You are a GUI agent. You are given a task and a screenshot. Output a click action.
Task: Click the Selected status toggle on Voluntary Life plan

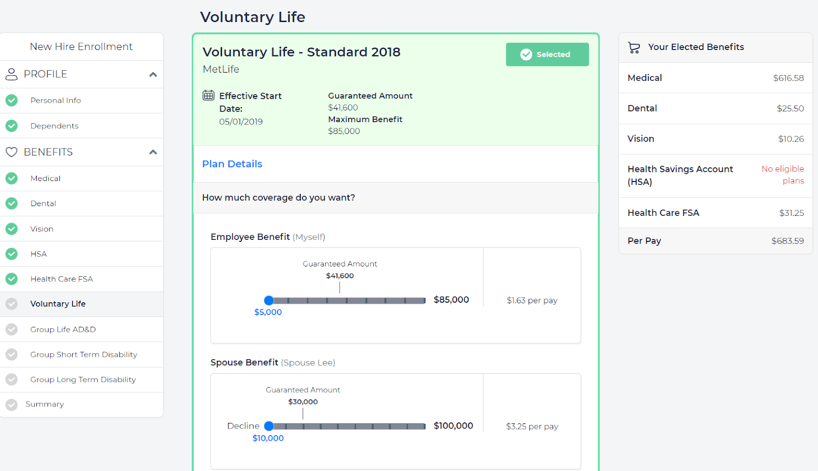point(547,54)
